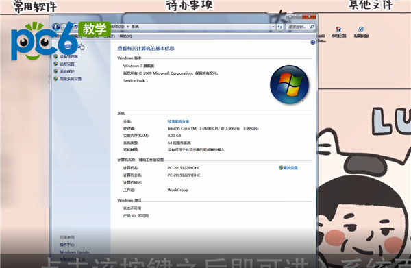Click the round blue desktop shortcut icon

point(361,29)
